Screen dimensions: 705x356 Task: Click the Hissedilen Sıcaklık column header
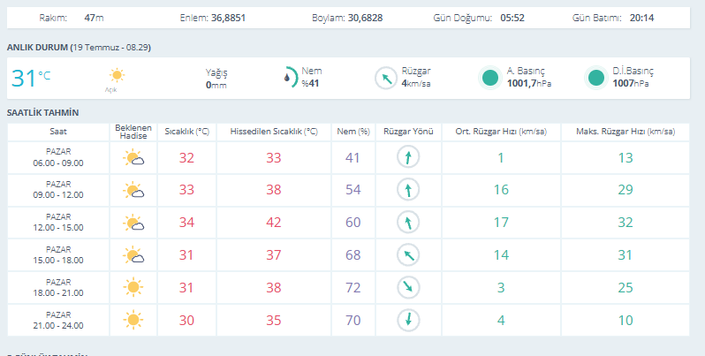pyautogui.click(x=274, y=132)
